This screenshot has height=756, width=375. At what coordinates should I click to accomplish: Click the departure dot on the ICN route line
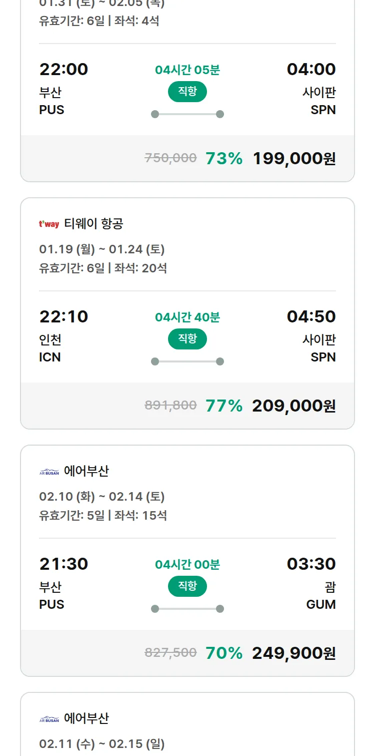click(155, 359)
